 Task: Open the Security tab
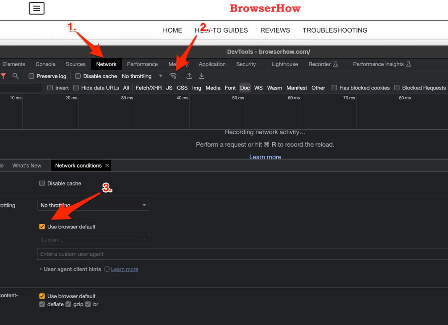pos(246,64)
